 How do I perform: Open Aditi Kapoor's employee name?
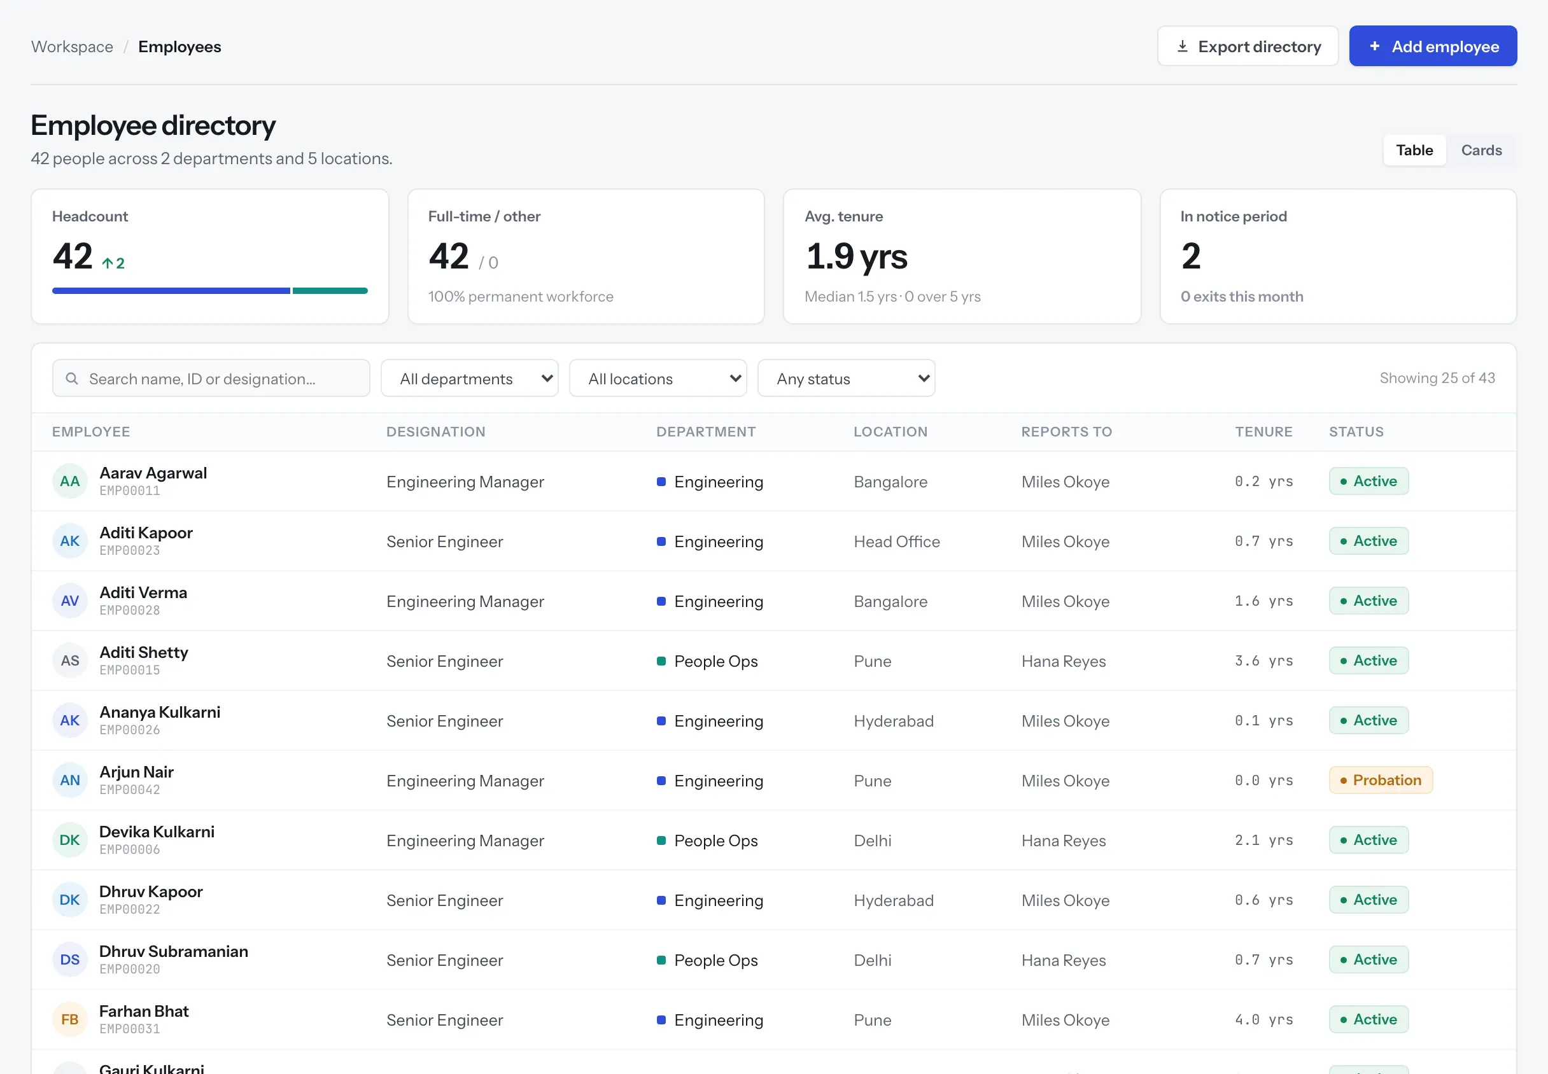146,533
